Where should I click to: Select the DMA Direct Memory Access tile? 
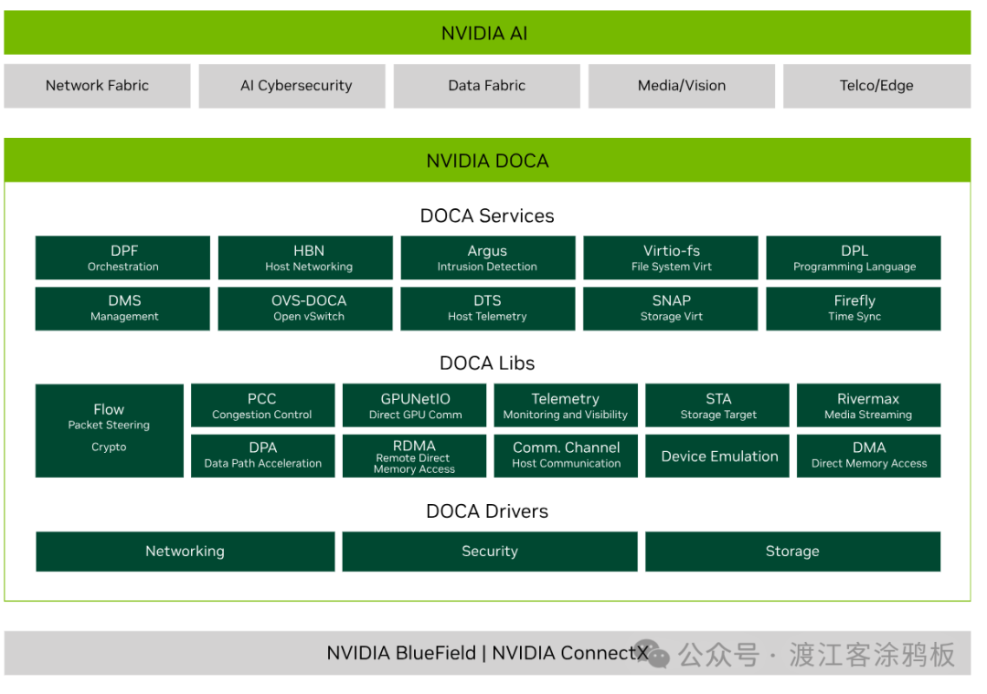[x=868, y=456]
